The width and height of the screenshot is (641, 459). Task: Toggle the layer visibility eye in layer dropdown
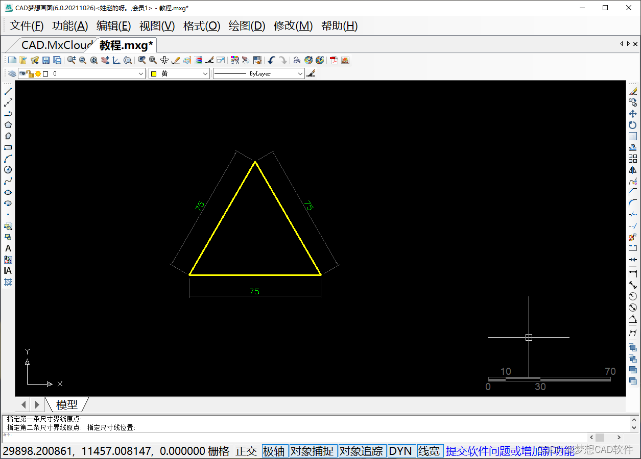click(22, 74)
